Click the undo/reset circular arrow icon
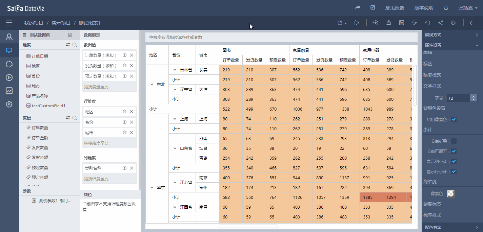Viewport: 483px width, 232px height. (x=428, y=23)
